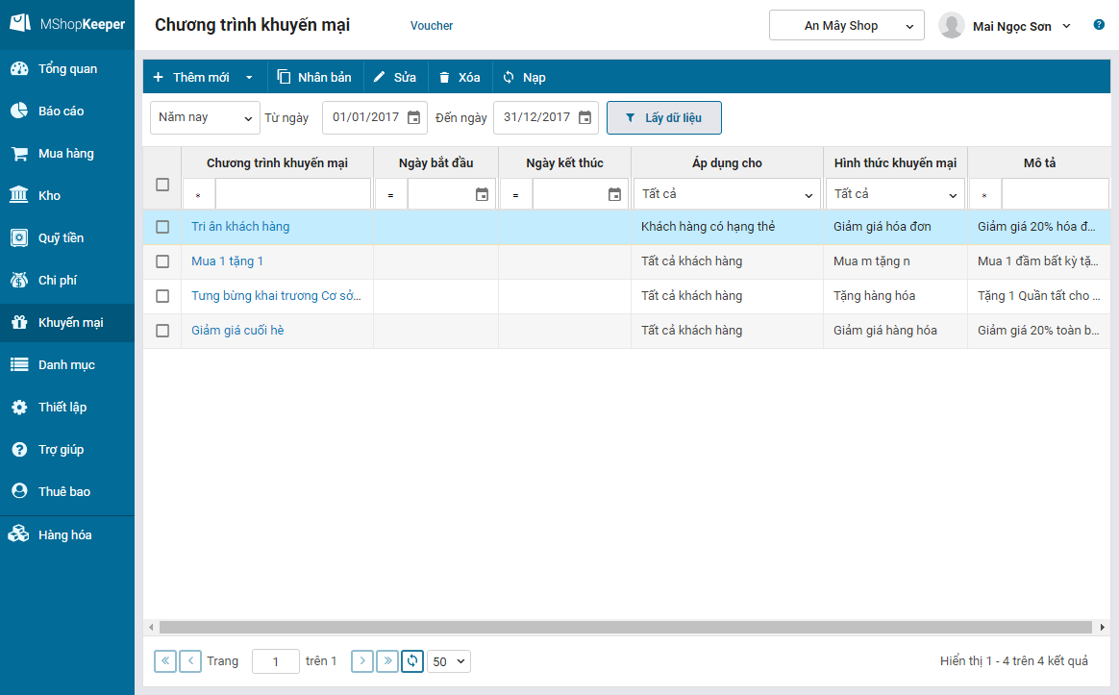
Task: Open filter operator for Ngày bắt đầu
Action: [x=391, y=195]
